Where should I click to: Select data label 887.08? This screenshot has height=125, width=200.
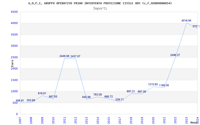(142, 91)
